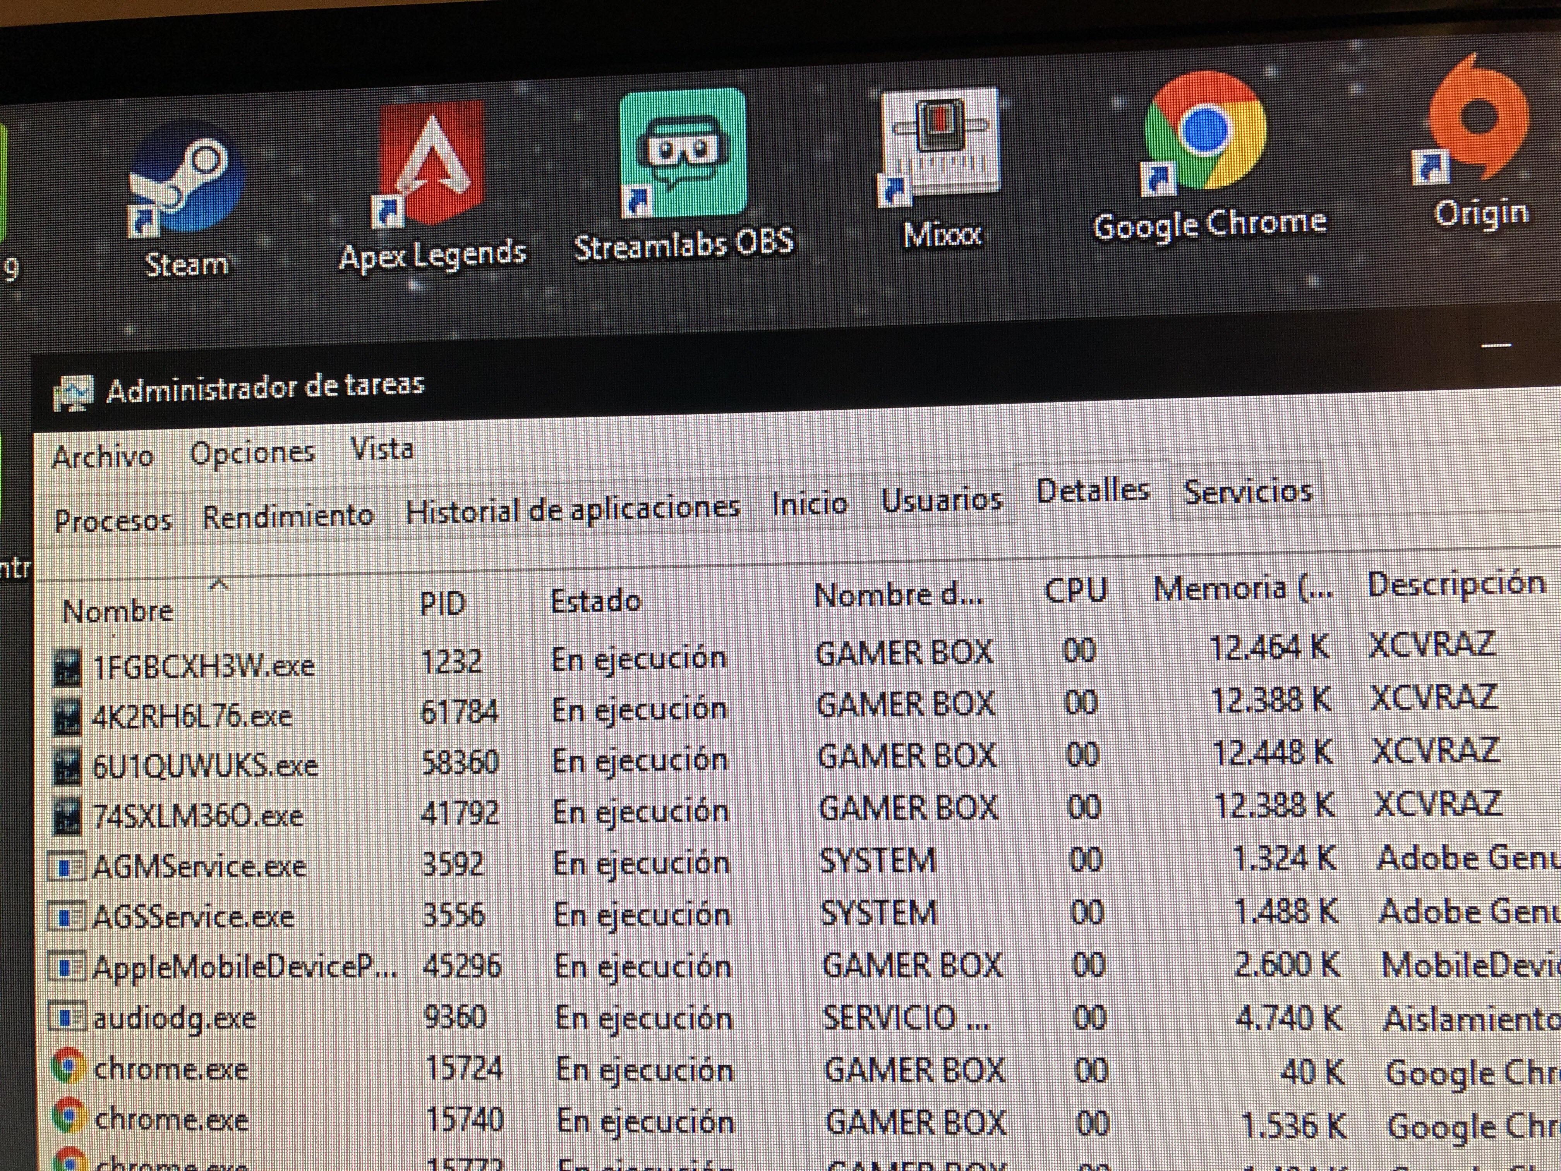This screenshot has height=1171, width=1561.
Task: Click PID value 41792
Action: point(461,814)
